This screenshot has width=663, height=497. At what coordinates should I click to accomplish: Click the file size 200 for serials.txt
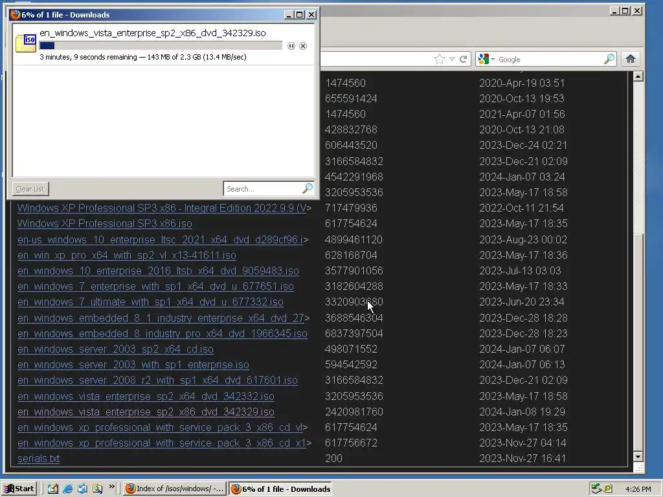tap(333, 459)
